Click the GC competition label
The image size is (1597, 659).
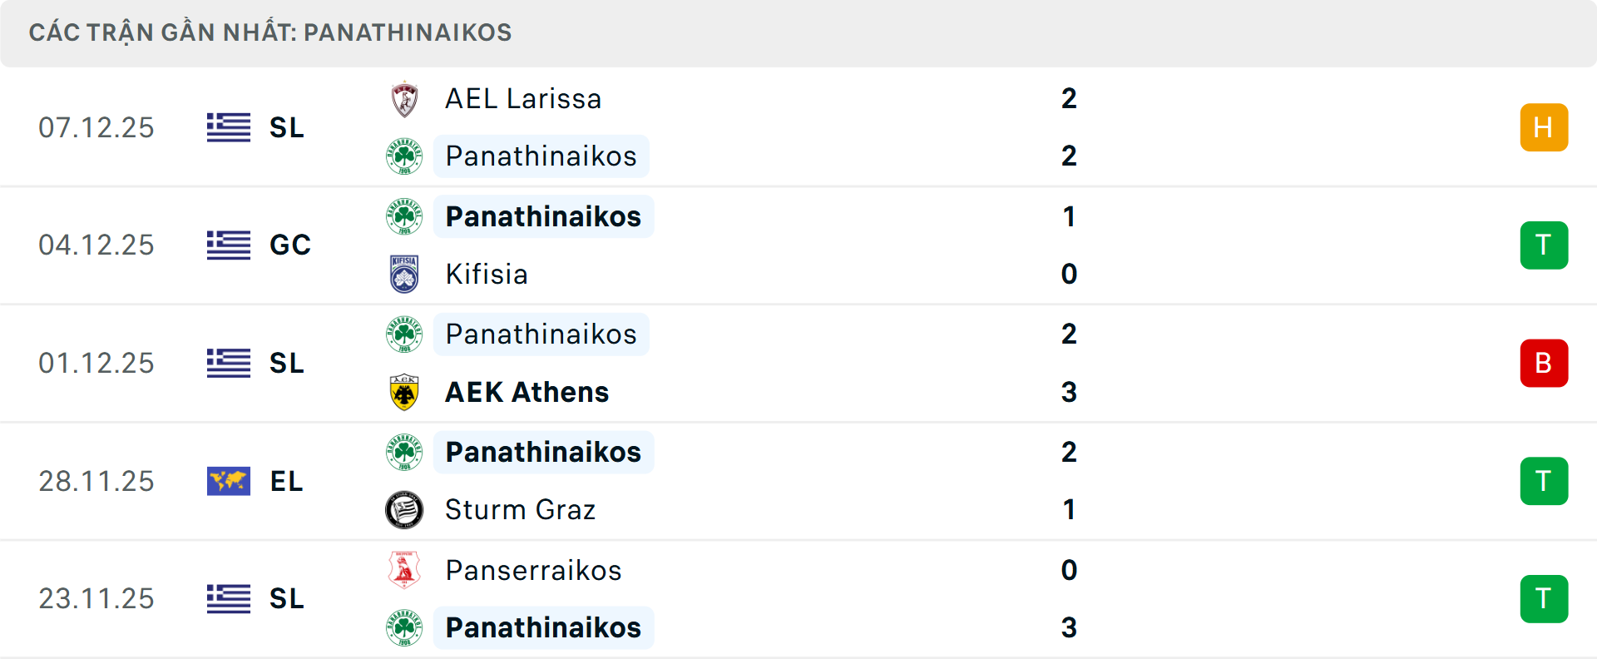(290, 245)
